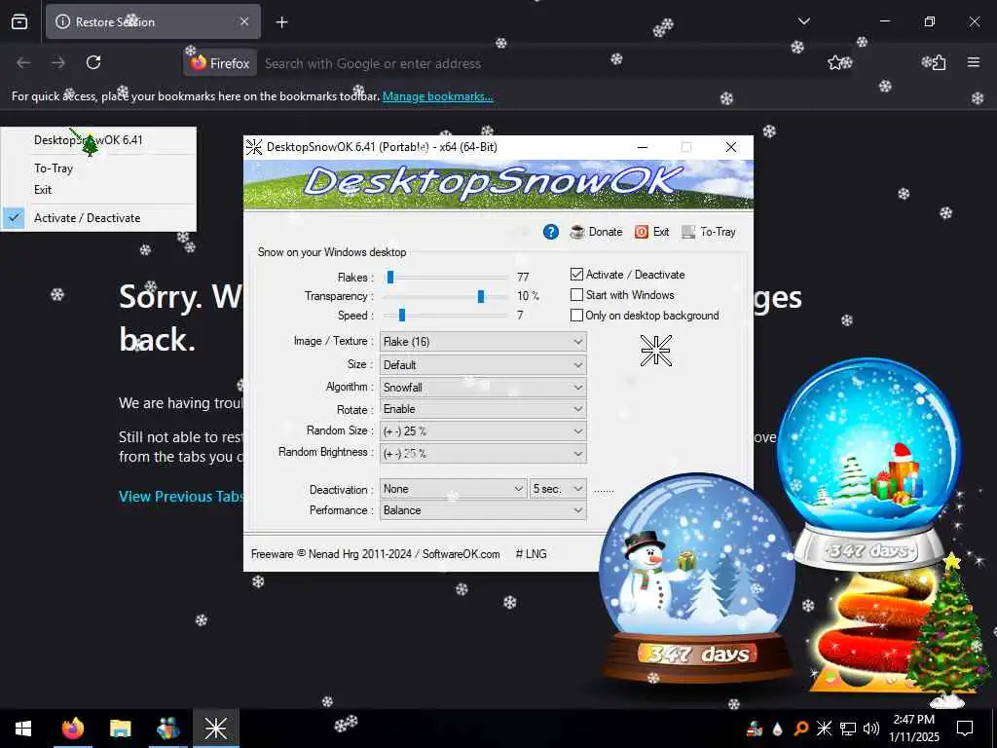The width and height of the screenshot is (997, 748).
Task: Open the network tray icon
Action: pyautogui.click(x=848, y=729)
